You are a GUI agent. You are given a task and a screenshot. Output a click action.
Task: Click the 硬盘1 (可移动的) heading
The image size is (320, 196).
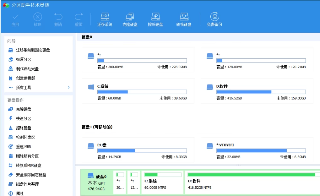pyautogui.click(x=97, y=127)
